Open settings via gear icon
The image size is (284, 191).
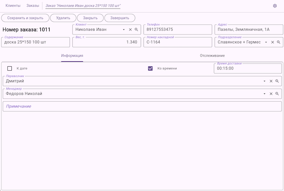pyautogui.click(x=275, y=6)
